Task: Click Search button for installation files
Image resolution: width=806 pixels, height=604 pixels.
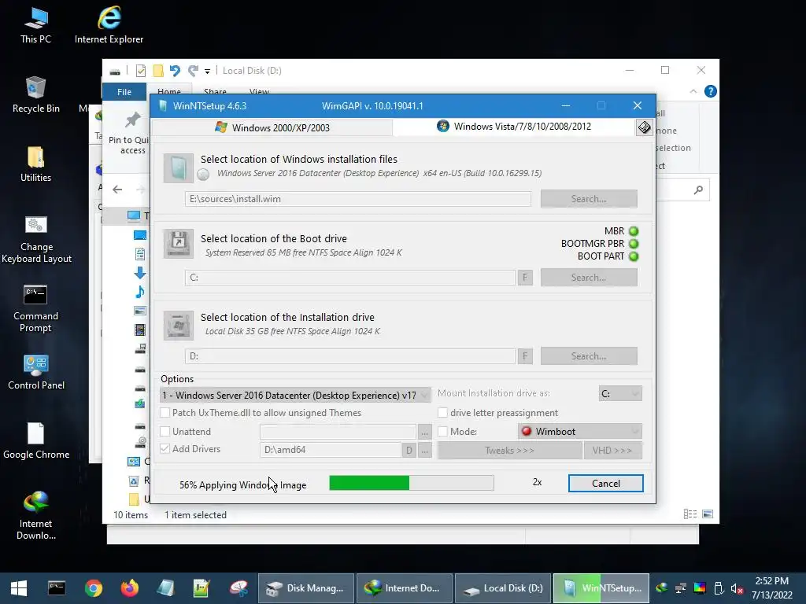Action: click(589, 199)
